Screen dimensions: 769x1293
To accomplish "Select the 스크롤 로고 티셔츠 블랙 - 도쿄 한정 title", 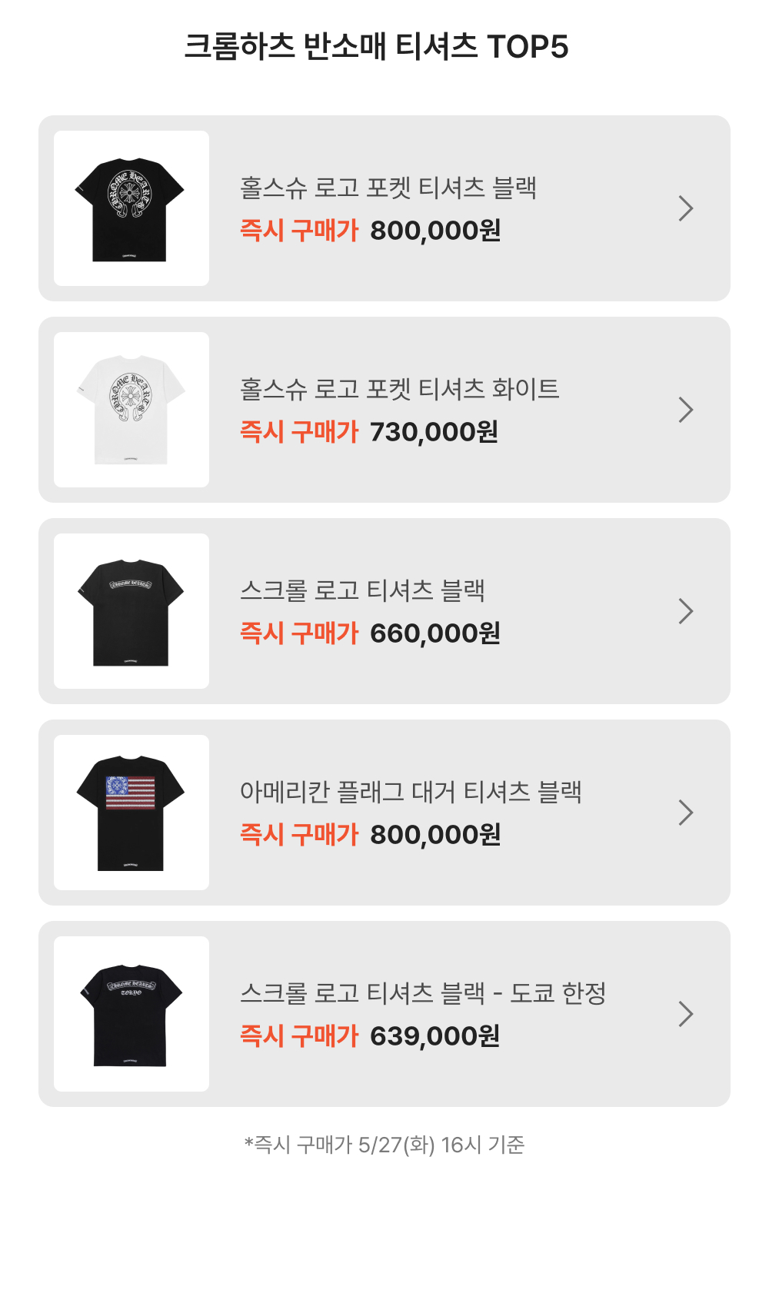I will (x=423, y=993).
